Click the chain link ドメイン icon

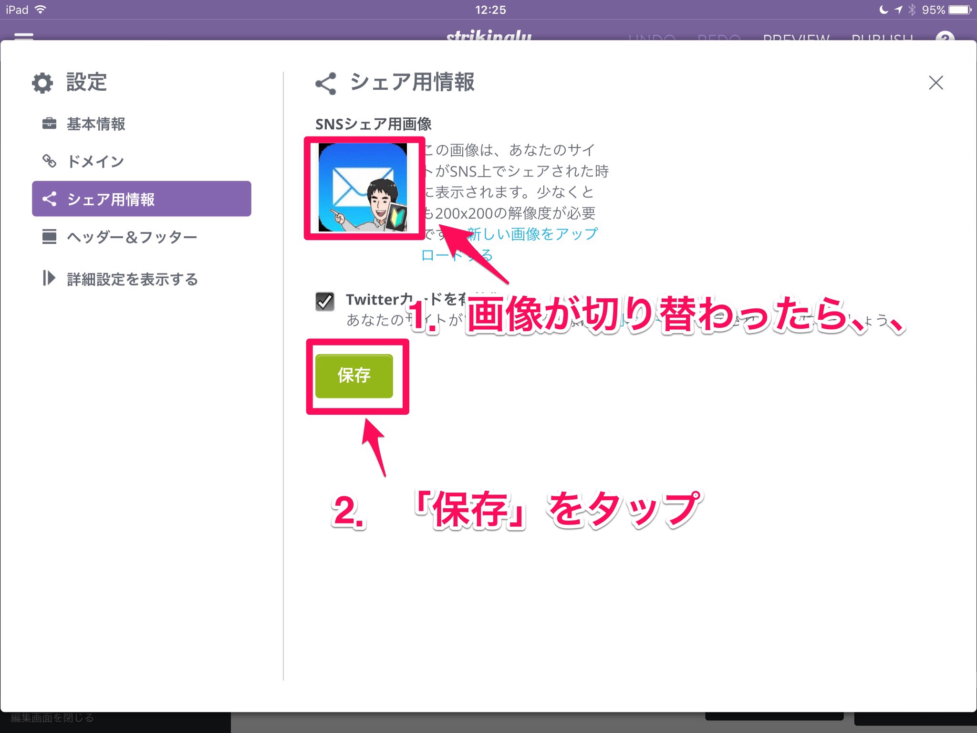tap(49, 161)
